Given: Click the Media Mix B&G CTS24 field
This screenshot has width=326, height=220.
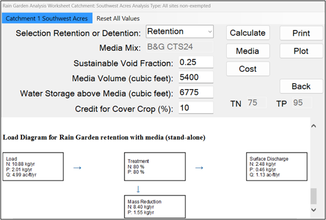Looking at the screenshot, I should click(x=180, y=47).
